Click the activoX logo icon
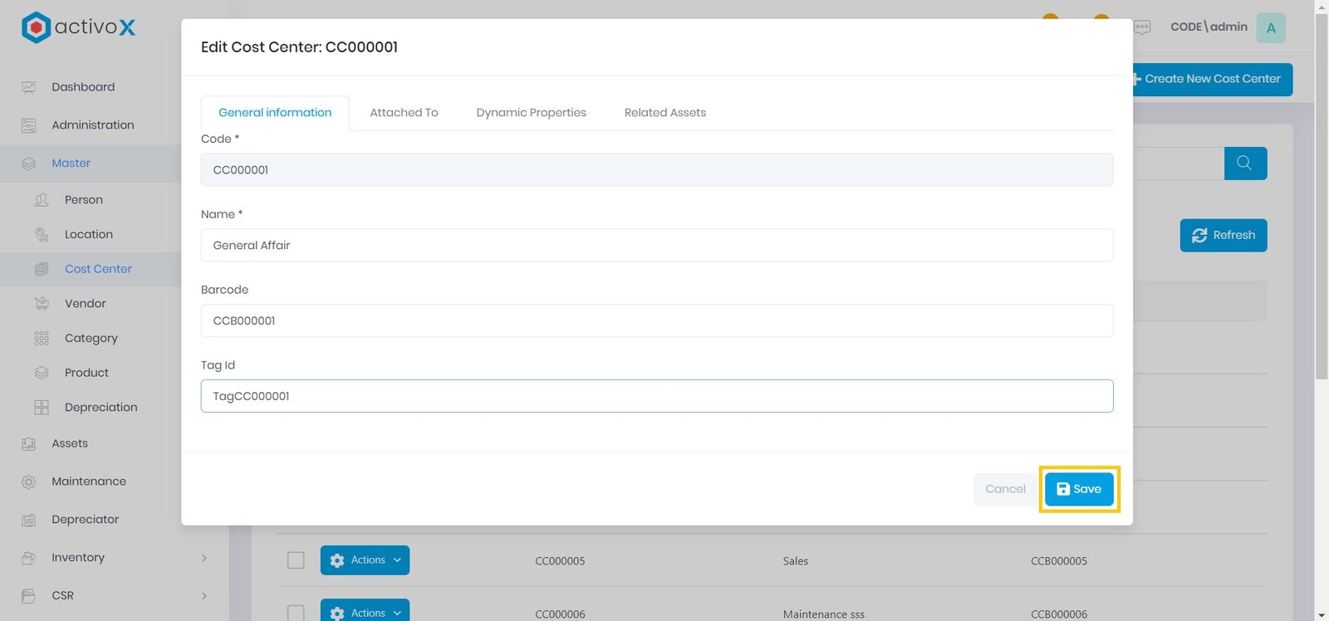The width and height of the screenshot is (1329, 621). 36,27
